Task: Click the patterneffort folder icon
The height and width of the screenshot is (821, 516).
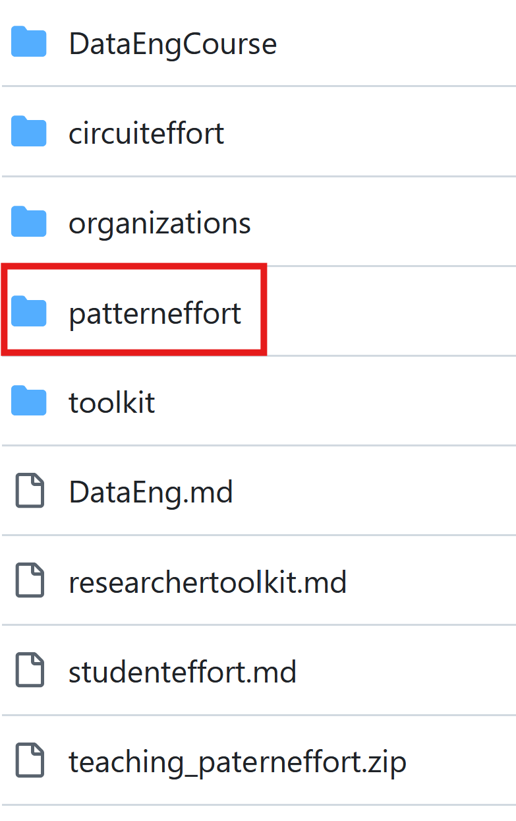Action: pos(29,311)
